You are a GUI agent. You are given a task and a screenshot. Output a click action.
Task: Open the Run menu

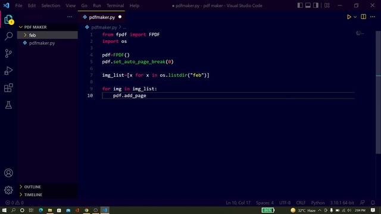[x=96, y=5]
